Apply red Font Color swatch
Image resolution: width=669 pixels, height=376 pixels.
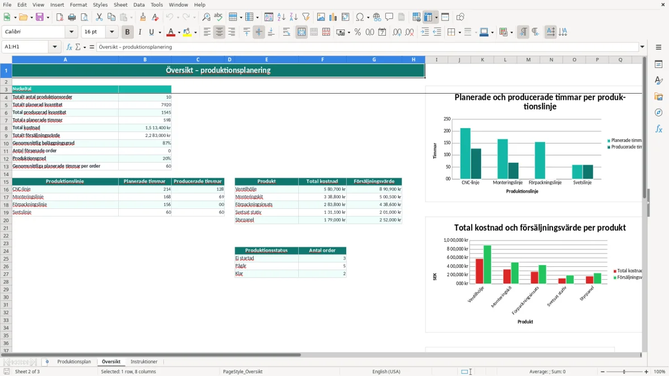pos(171,32)
